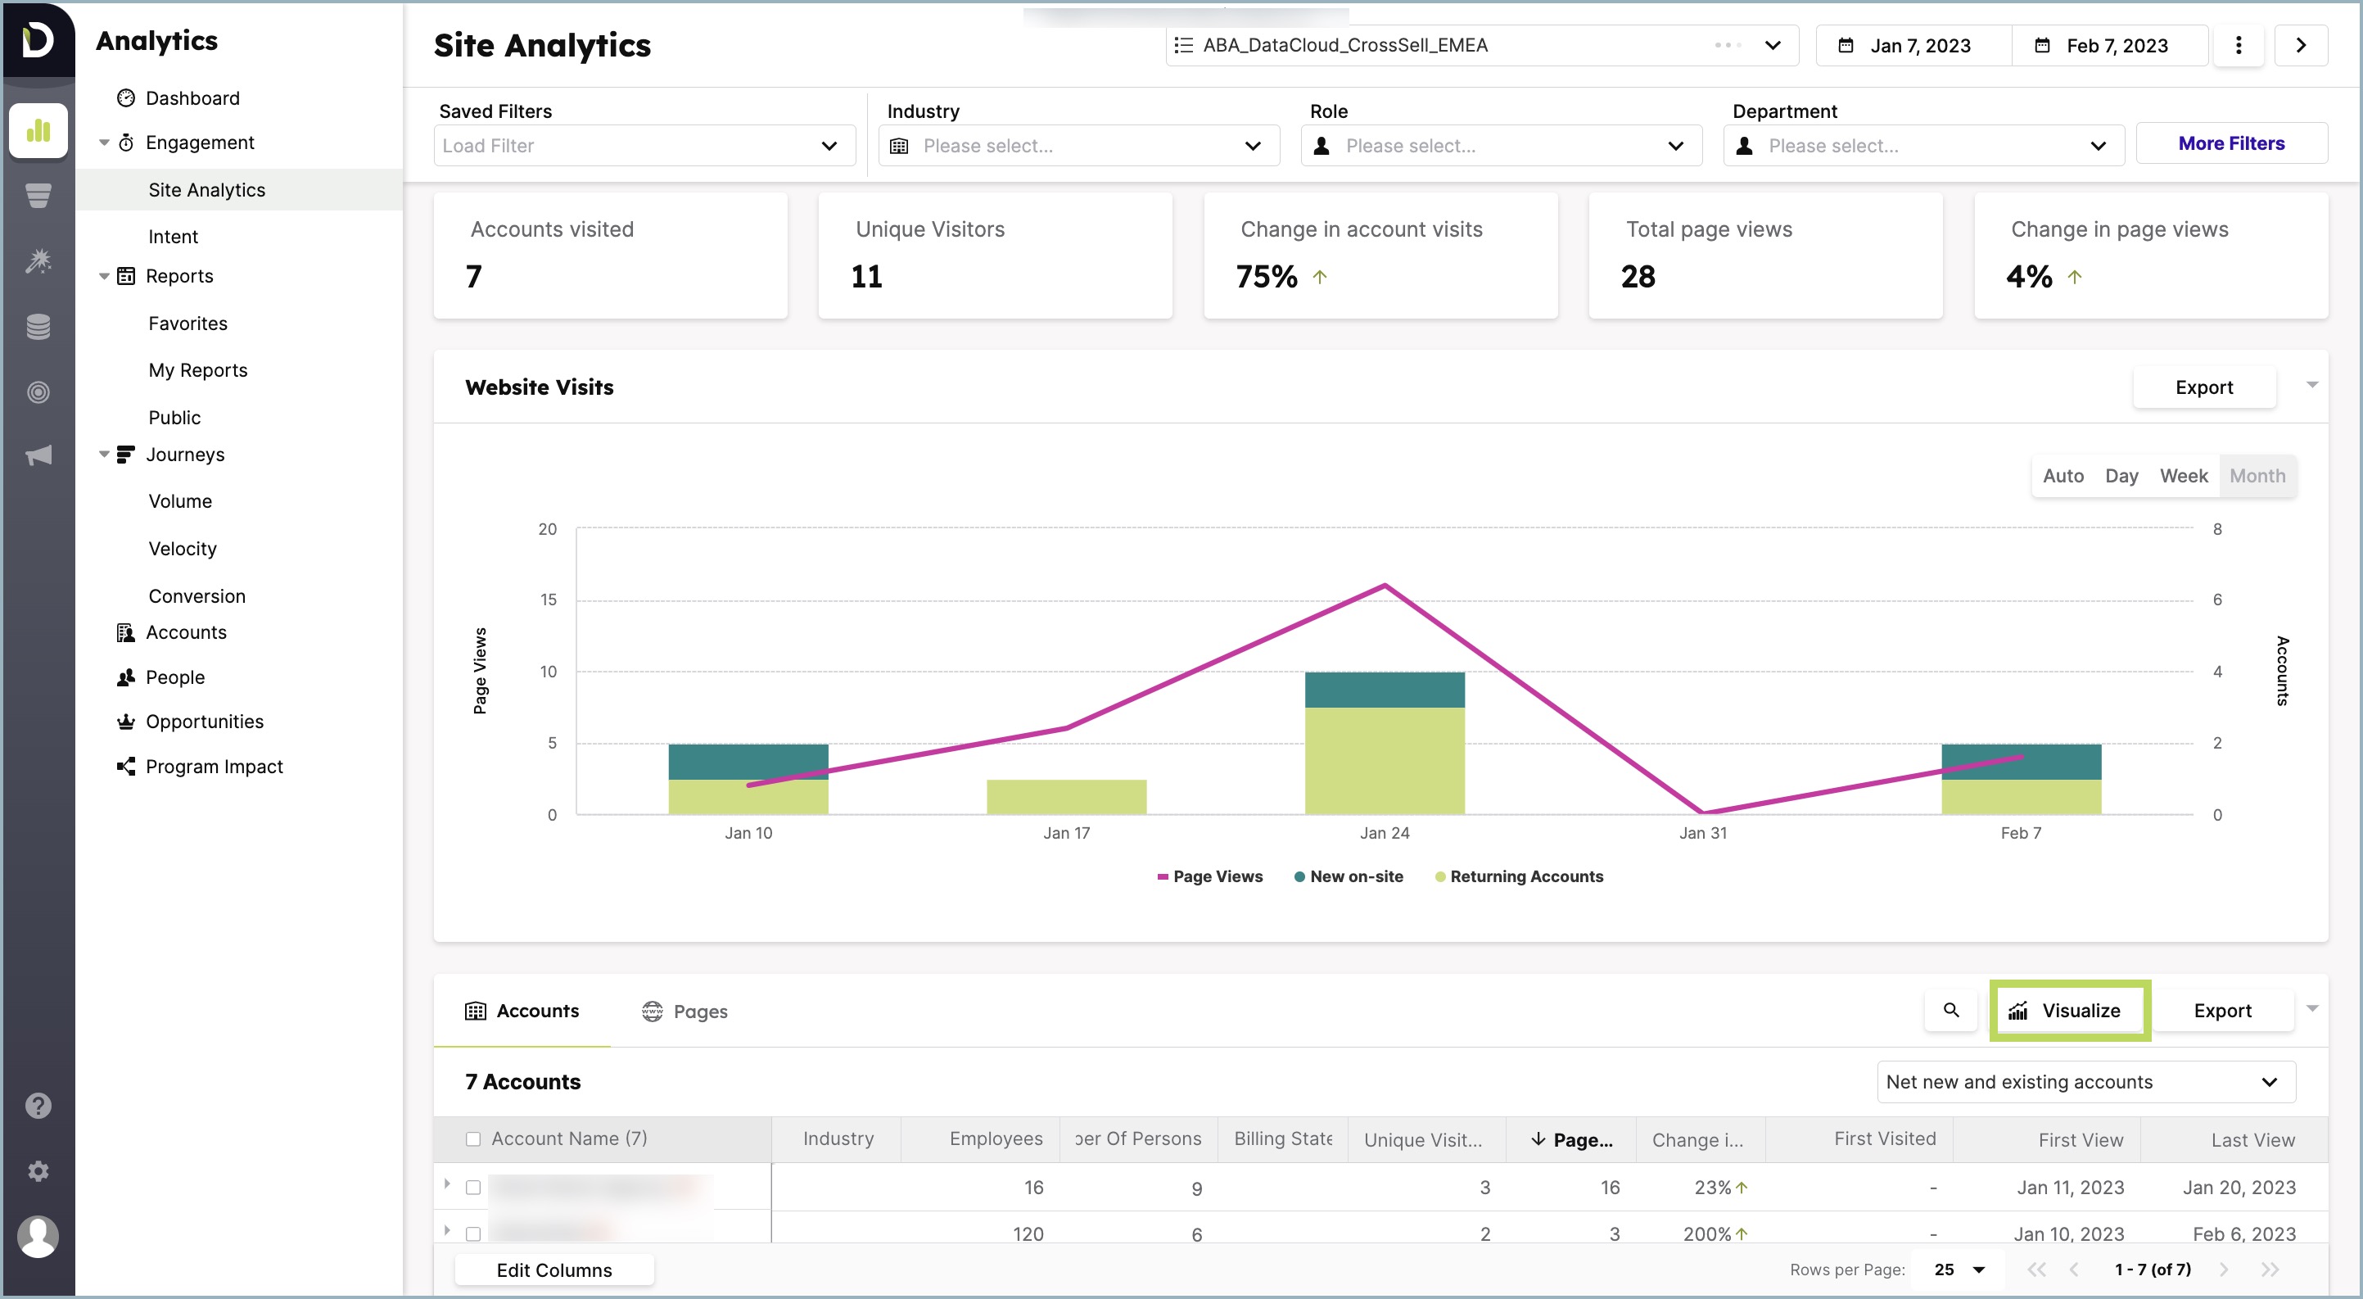This screenshot has width=2363, height=1299.
Task: Collapse the Reports section in the sidebar
Action: click(x=104, y=275)
